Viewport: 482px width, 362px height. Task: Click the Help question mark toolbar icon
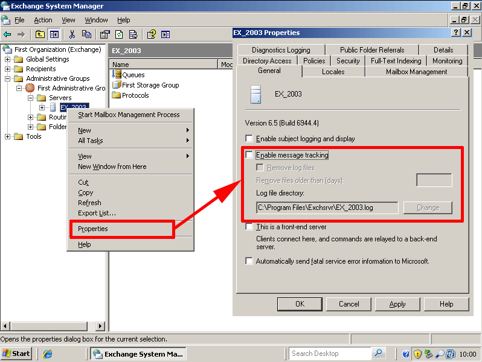[151, 34]
